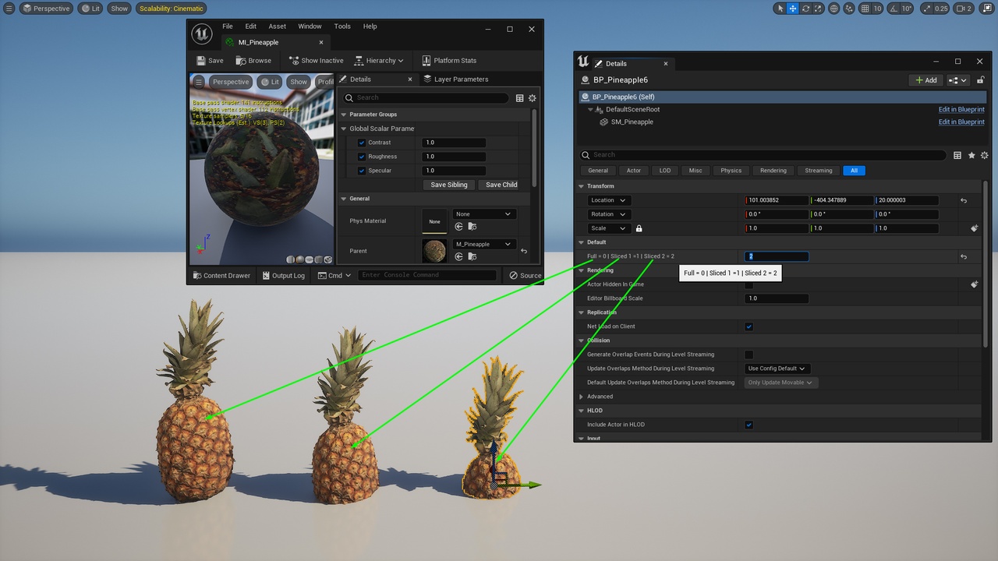Image resolution: width=998 pixels, height=561 pixels.
Task: Open the Asset menu
Action: [277, 26]
